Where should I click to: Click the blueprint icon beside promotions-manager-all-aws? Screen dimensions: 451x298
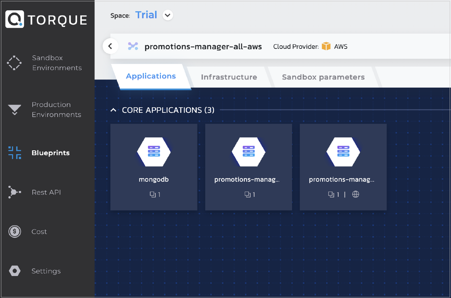point(133,46)
